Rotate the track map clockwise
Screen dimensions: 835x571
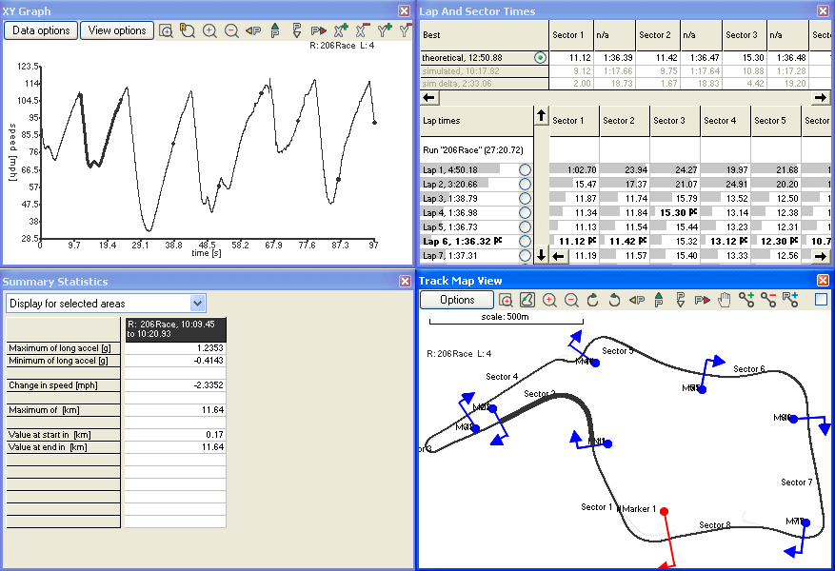click(593, 300)
